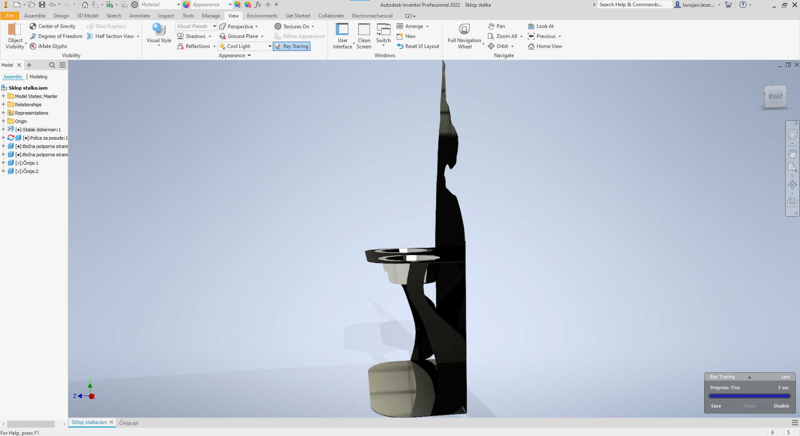Toggle Shadows display
The width and height of the screenshot is (800, 436).
tap(192, 36)
